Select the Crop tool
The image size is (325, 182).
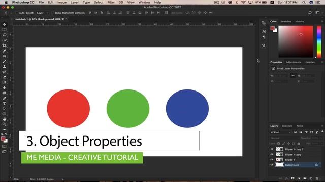click(4, 45)
